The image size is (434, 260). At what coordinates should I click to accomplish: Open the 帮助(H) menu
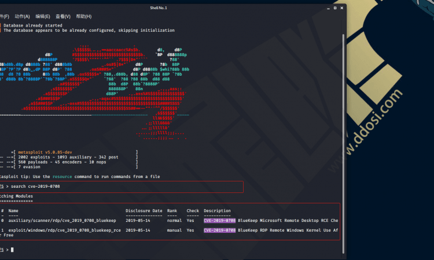(83, 17)
